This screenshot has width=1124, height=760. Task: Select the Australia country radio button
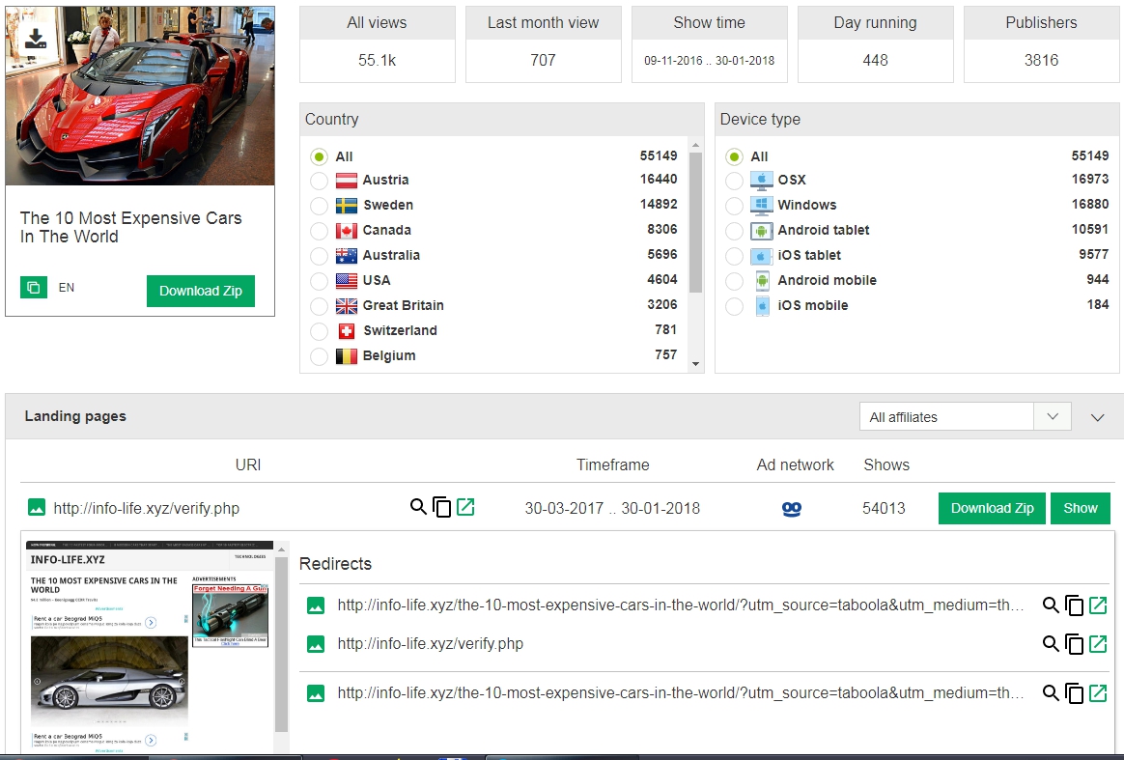pos(319,256)
